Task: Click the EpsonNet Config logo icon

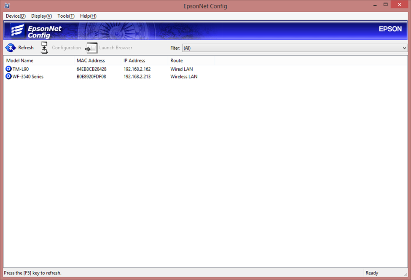Action: point(17,30)
